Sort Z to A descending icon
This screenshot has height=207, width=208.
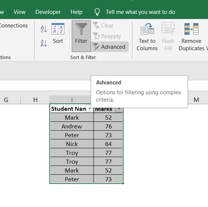[x=44, y=43]
